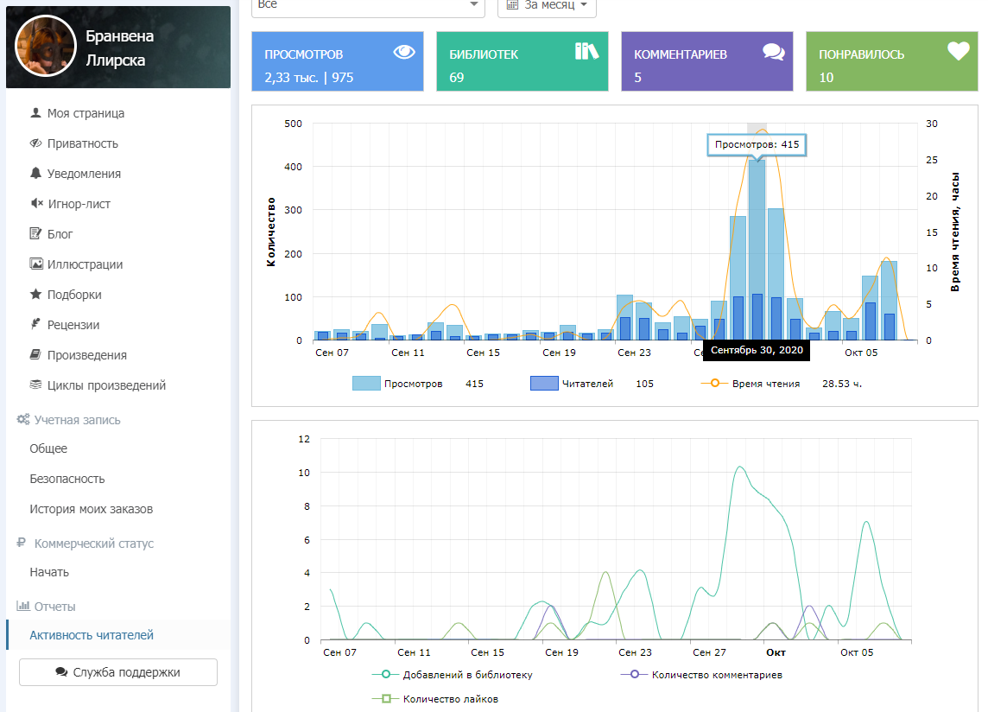Hide the Время чтения line via legend
988x712 pixels.
(x=765, y=384)
